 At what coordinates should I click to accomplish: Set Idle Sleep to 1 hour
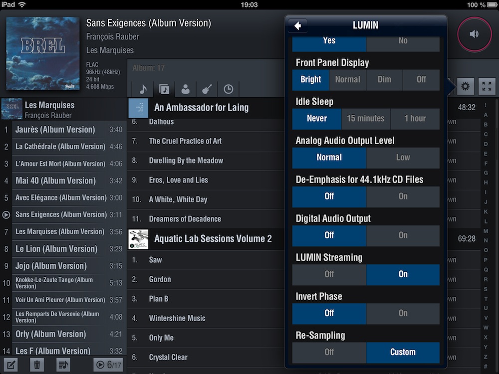(415, 119)
